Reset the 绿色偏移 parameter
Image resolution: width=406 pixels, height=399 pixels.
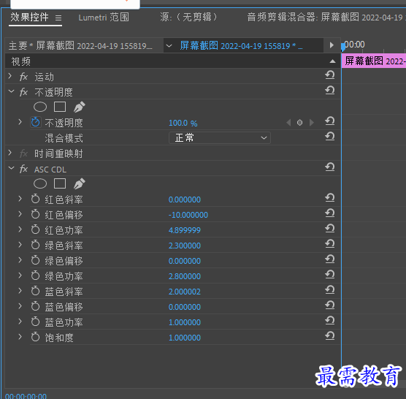point(329,259)
